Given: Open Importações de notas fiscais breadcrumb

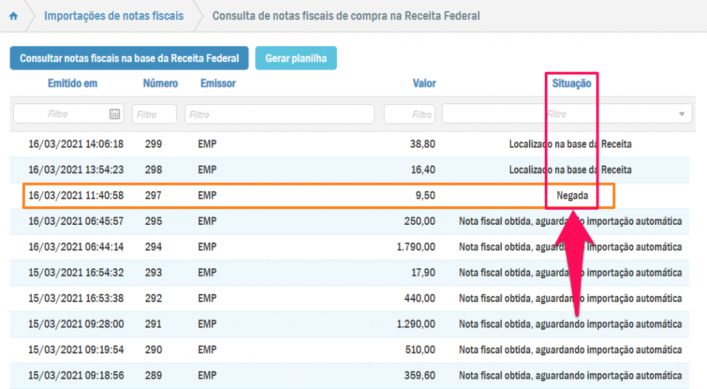Looking at the screenshot, I should pyautogui.click(x=114, y=15).
